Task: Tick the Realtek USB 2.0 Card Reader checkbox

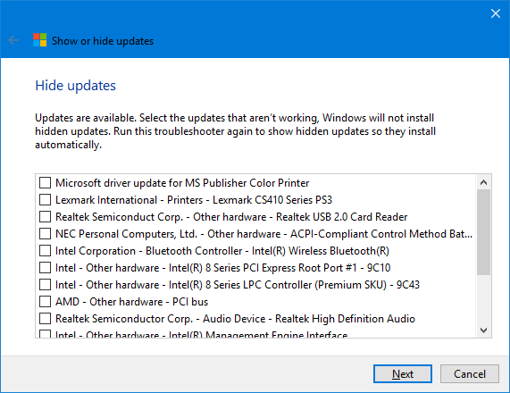Action: [x=45, y=217]
